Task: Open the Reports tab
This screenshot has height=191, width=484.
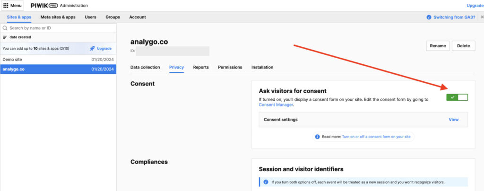Action: point(201,67)
